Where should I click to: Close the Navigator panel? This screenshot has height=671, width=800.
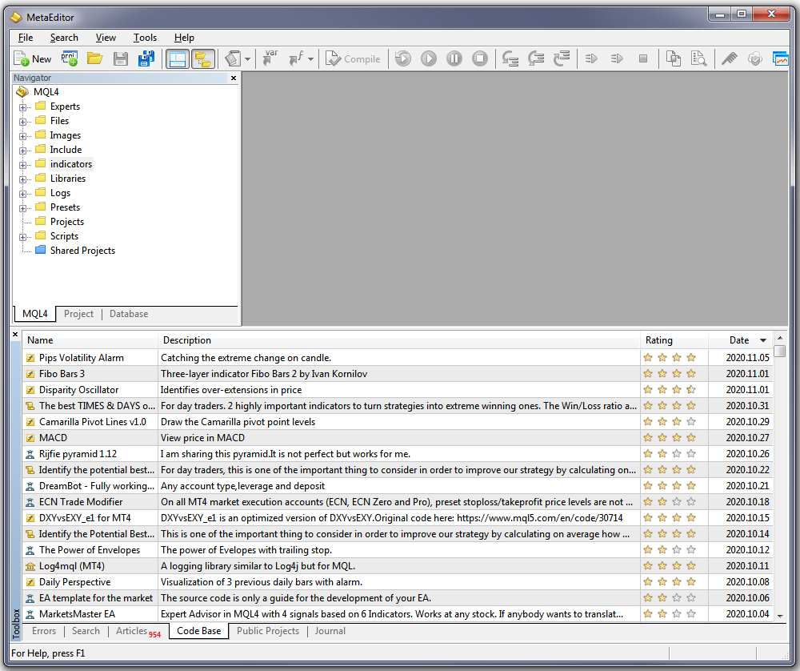pyautogui.click(x=234, y=78)
